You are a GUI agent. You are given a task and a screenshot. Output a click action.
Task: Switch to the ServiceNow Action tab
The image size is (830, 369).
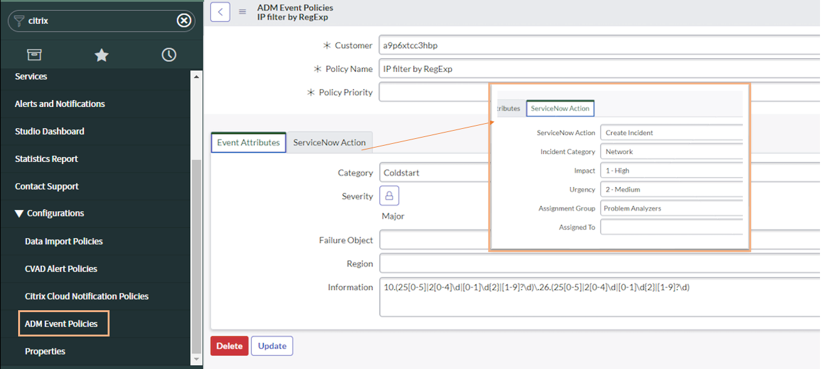pyautogui.click(x=329, y=143)
